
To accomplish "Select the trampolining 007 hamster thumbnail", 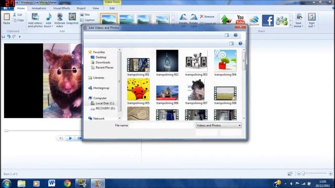I will click(196, 90).
